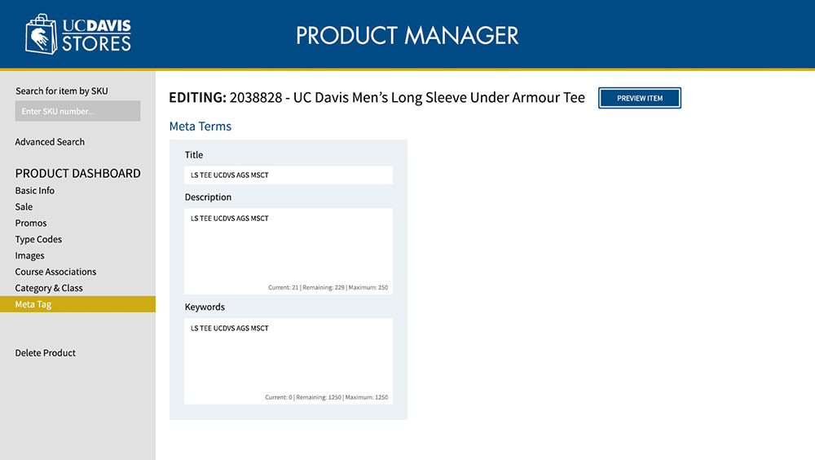
Task: Select Type Codes in the sidebar
Action: click(x=38, y=239)
